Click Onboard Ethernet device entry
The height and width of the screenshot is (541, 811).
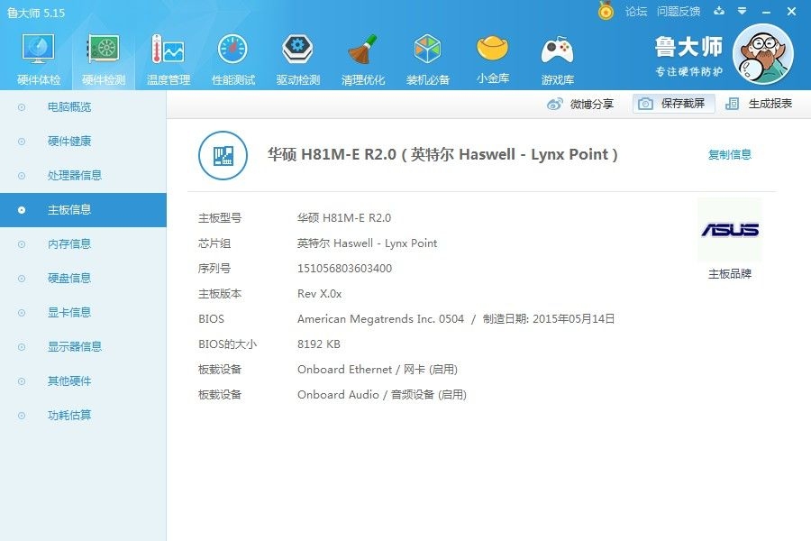[x=378, y=370]
